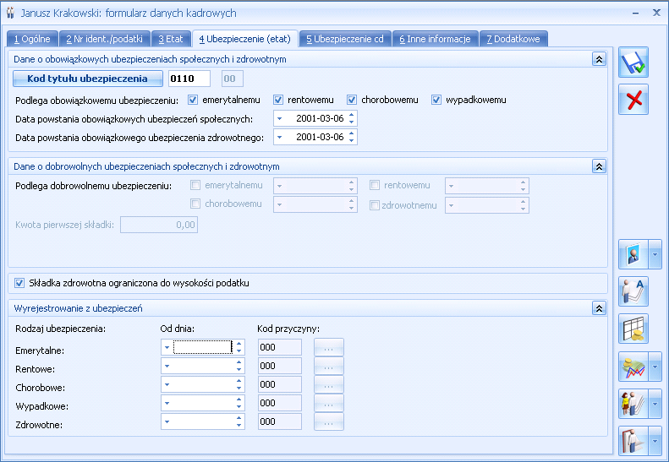
Task: Click ellipsis button for Wypadkowe reason code
Action: [328, 403]
